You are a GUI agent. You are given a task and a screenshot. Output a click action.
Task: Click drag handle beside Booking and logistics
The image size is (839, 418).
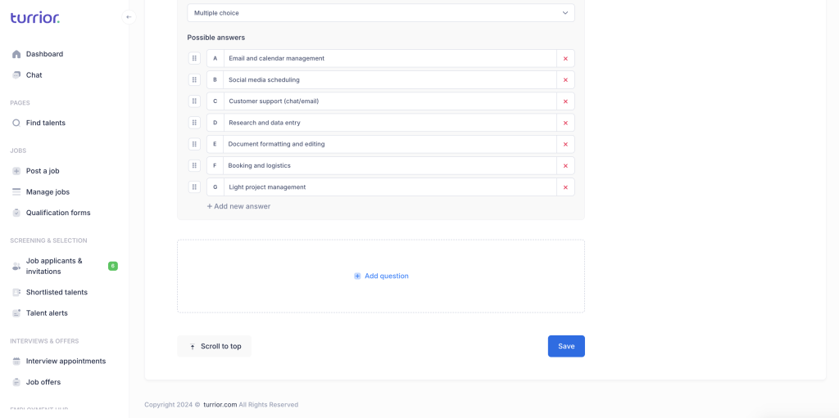(x=194, y=166)
